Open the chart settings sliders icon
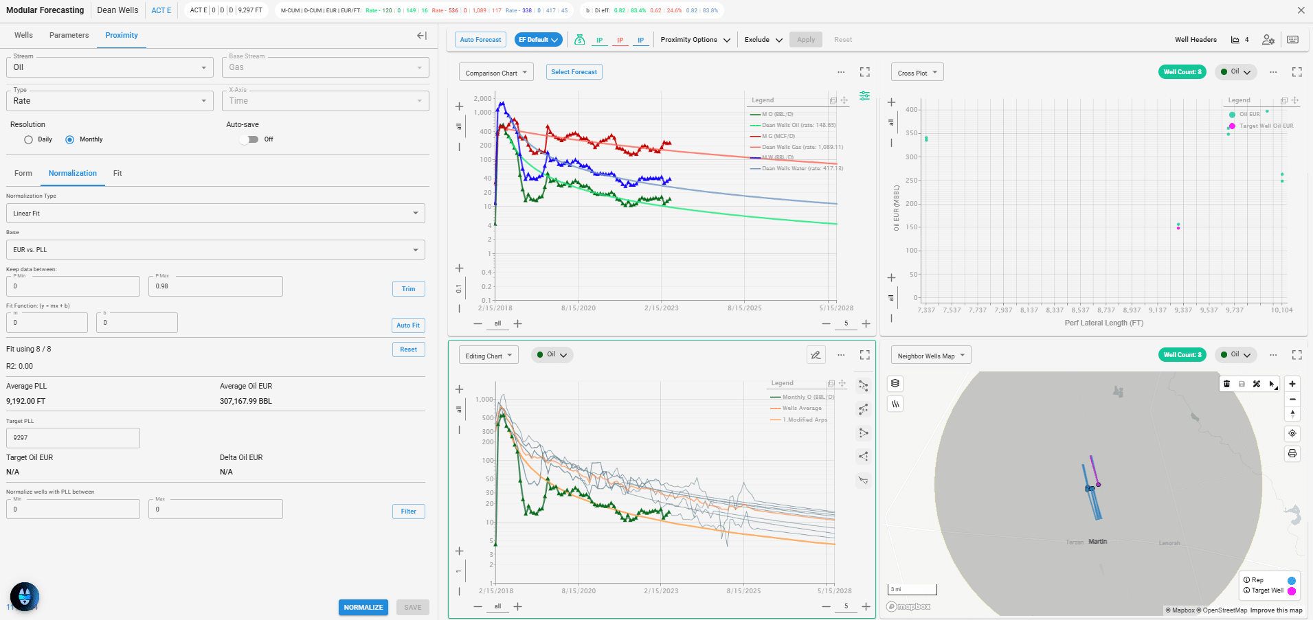 coord(864,96)
